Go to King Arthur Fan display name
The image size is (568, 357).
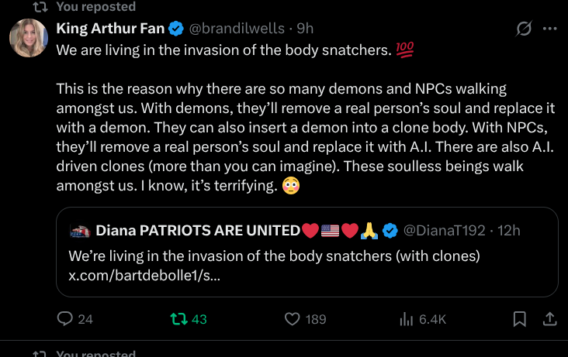click(x=111, y=29)
